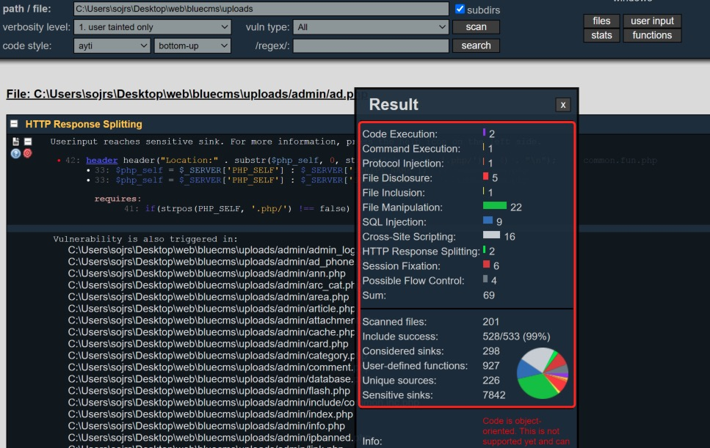This screenshot has width=710, height=448.
Task: Select the Command Execution result label
Action: (411, 149)
